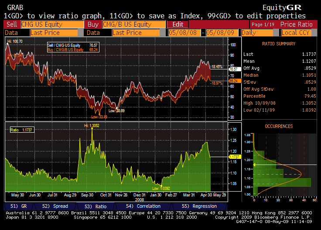Click the Ratio 1.1737 legend box
This screenshot has width=321, height=230.
click(x=22, y=130)
